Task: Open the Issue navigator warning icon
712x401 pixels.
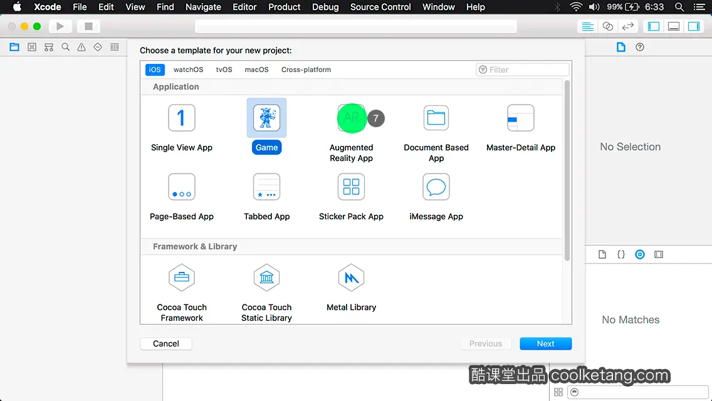Action: click(81, 47)
